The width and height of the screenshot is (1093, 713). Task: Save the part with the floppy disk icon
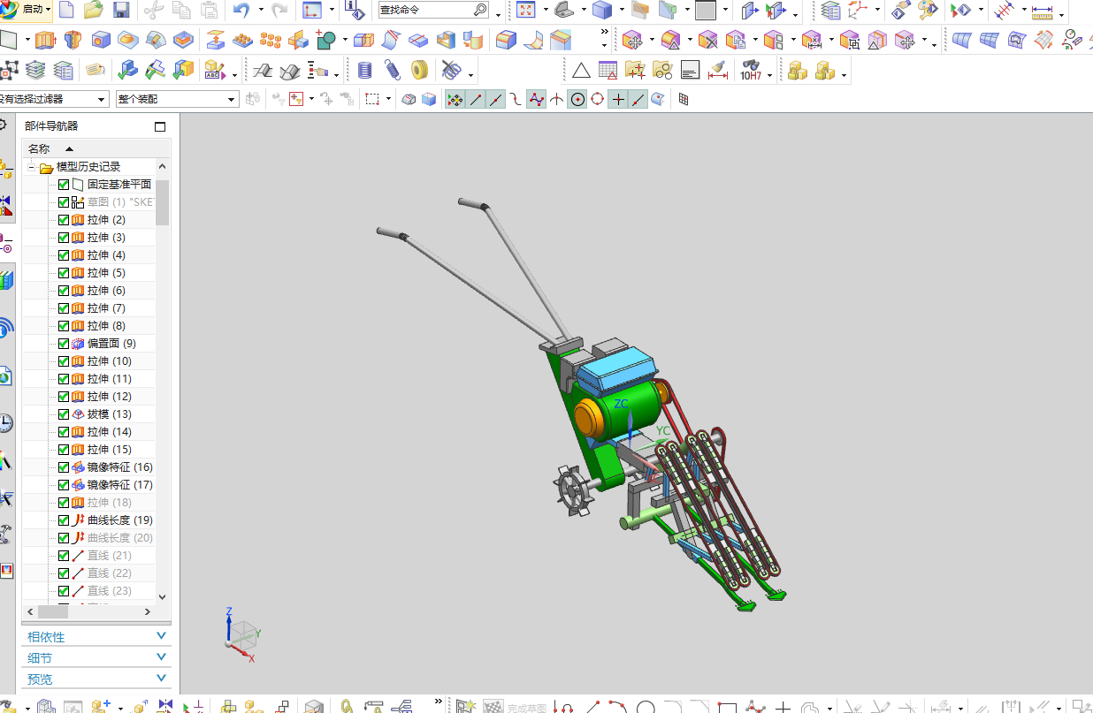[121, 11]
